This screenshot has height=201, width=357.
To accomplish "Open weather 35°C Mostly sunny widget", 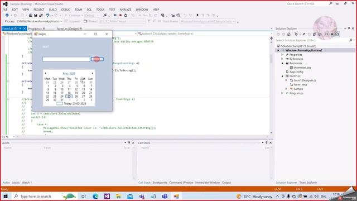I will pos(254,197).
